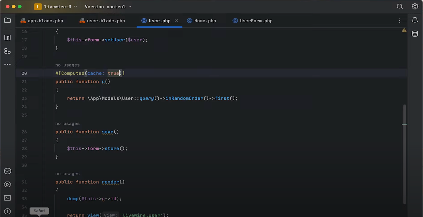The image size is (423, 217).
Task: Click the store() method call
Action: point(112,148)
